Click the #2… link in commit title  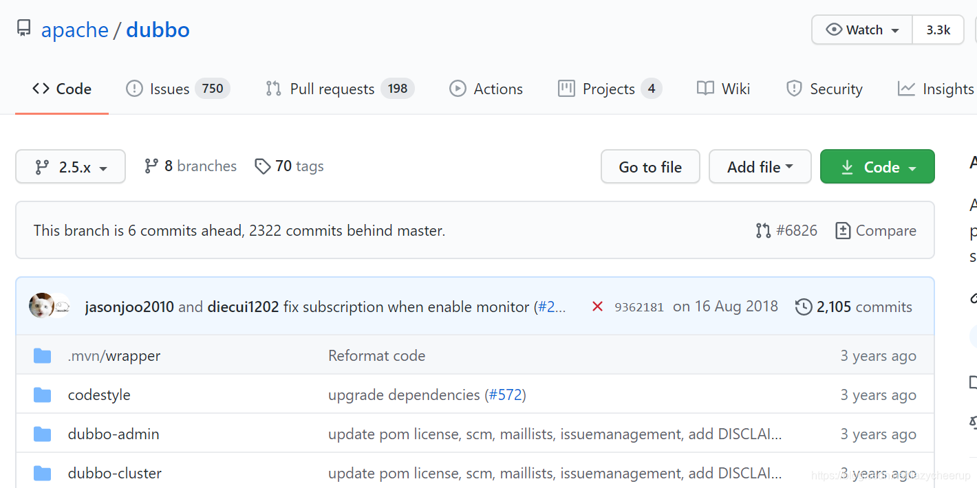coord(552,307)
